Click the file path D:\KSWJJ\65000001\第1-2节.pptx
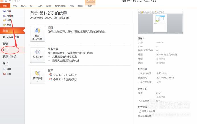 (x=50, y=18)
